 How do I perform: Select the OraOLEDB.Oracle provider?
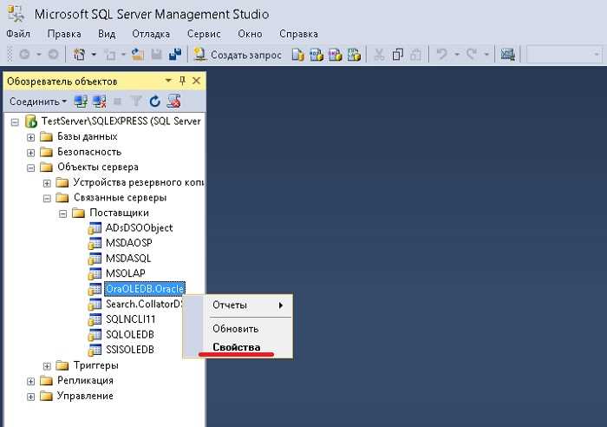[x=145, y=289]
